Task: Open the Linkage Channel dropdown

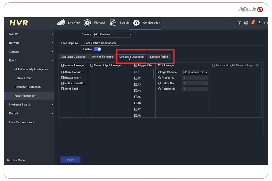Action: [195, 72]
